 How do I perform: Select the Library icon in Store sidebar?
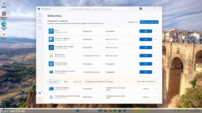(40, 93)
